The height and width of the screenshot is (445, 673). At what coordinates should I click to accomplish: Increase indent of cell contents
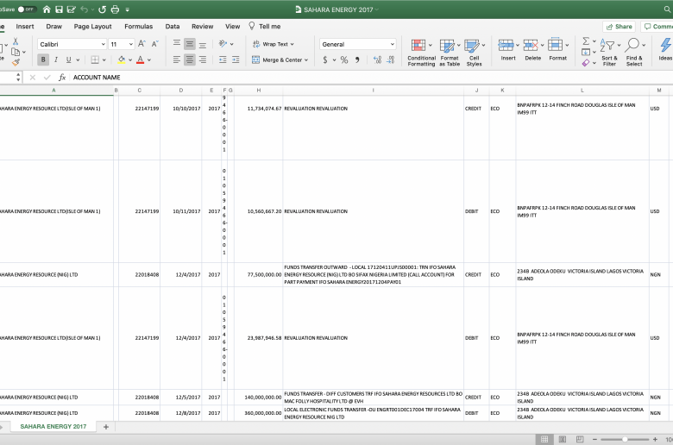(236, 60)
